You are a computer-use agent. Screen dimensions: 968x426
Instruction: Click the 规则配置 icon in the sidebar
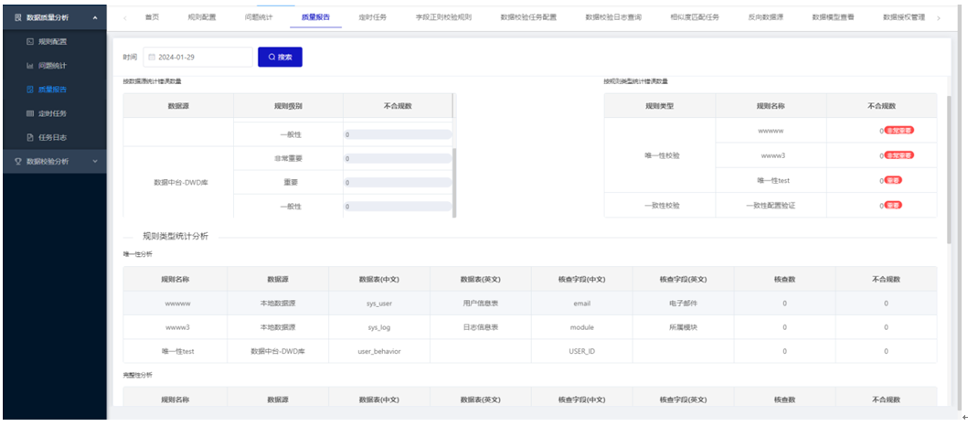(29, 42)
